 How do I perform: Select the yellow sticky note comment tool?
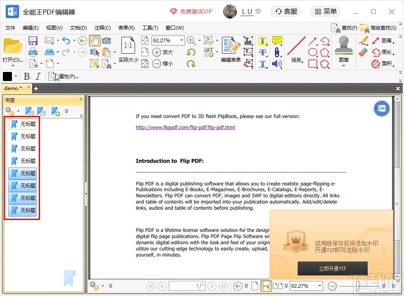pyautogui.click(x=277, y=41)
